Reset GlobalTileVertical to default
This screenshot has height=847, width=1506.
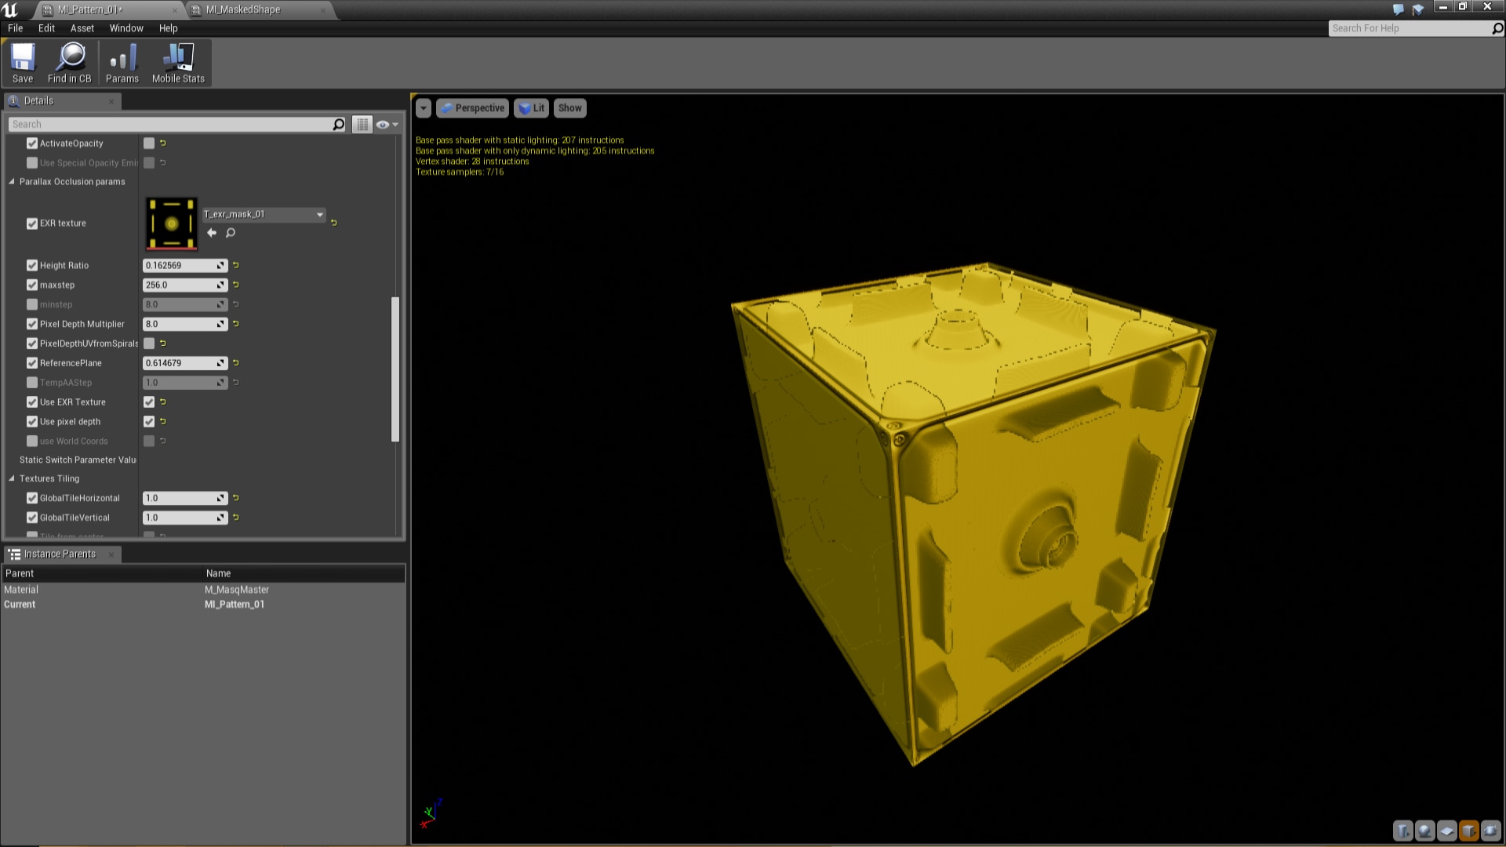pos(235,518)
